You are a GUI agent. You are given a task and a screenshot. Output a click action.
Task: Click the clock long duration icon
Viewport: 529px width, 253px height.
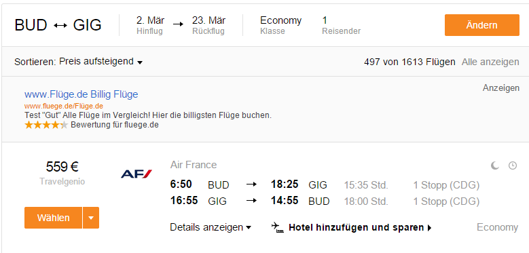click(513, 166)
